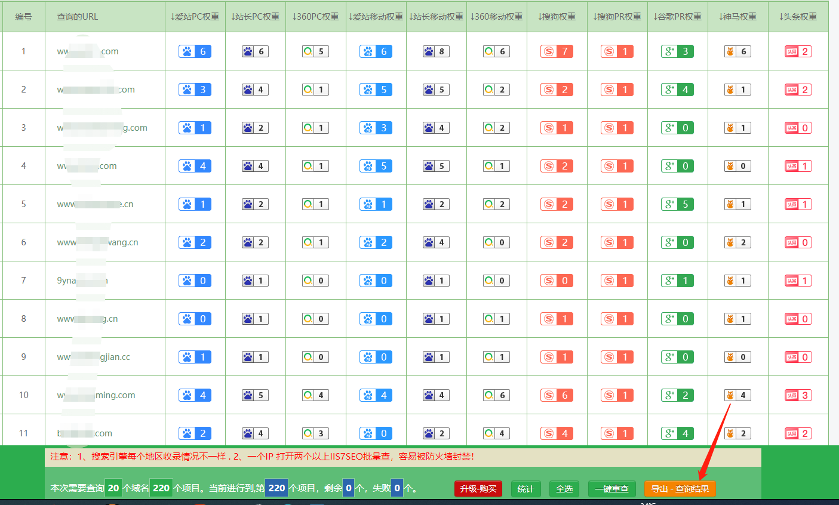Click the 头条权重 badge in row 10
The width and height of the screenshot is (839, 505).
(x=798, y=395)
